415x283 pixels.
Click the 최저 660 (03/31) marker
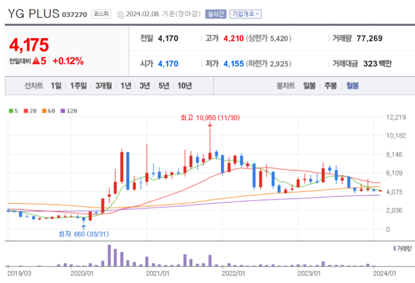point(83,234)
